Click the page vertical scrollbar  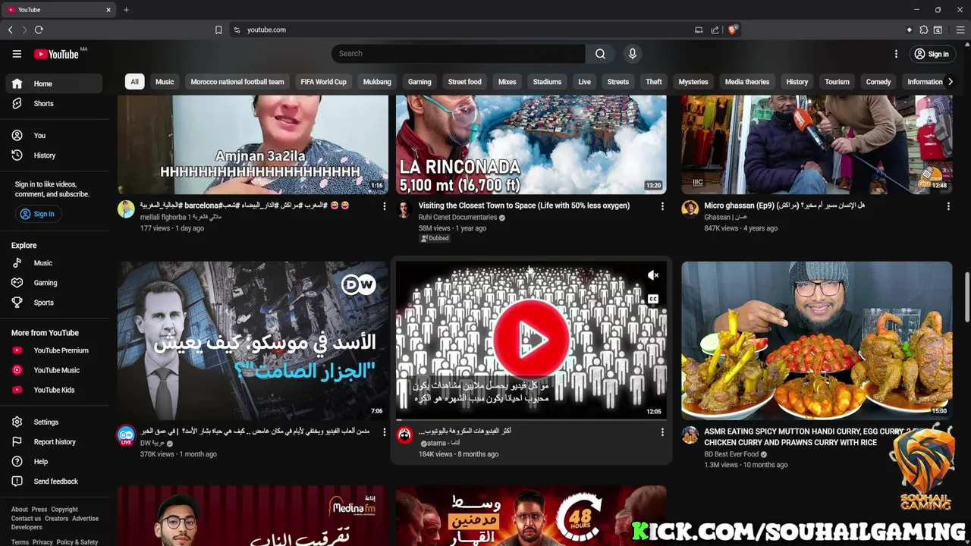[x=966, y=296]
